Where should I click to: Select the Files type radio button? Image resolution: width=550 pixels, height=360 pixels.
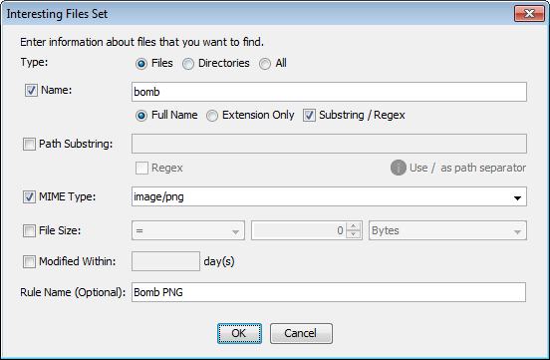click(141, 64)
